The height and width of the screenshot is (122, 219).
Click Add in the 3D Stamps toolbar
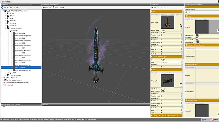point(4,8)
